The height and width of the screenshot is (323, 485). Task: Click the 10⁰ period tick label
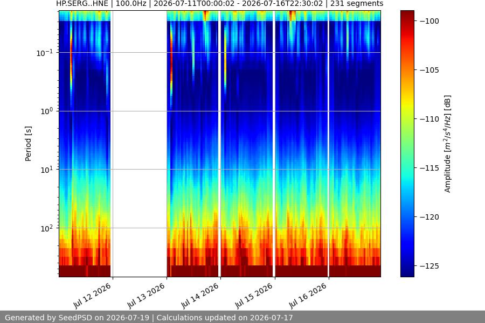pyautogui.click(x=46, y=111)
